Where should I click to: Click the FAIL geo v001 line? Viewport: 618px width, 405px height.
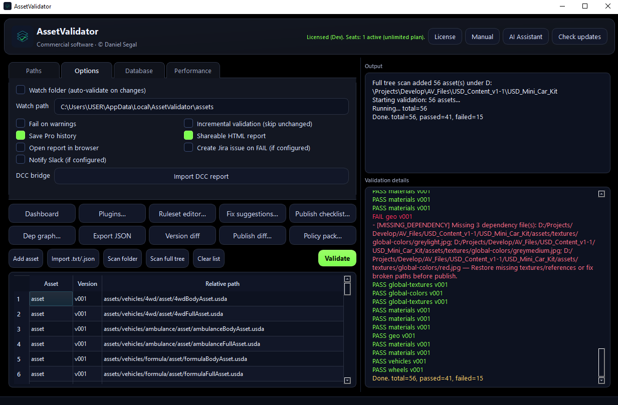pyautogui.click(x=392, y=217)
